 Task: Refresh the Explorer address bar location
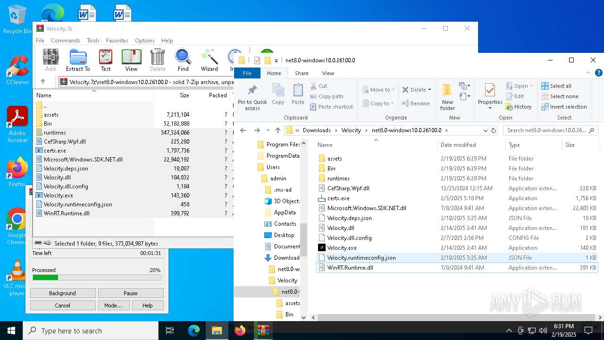tap(494, 130)
